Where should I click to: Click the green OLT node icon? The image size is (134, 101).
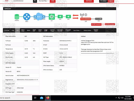[52, 17]
